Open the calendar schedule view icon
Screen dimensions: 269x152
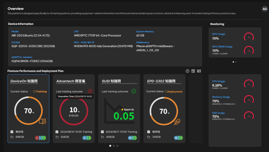[193, 71]
